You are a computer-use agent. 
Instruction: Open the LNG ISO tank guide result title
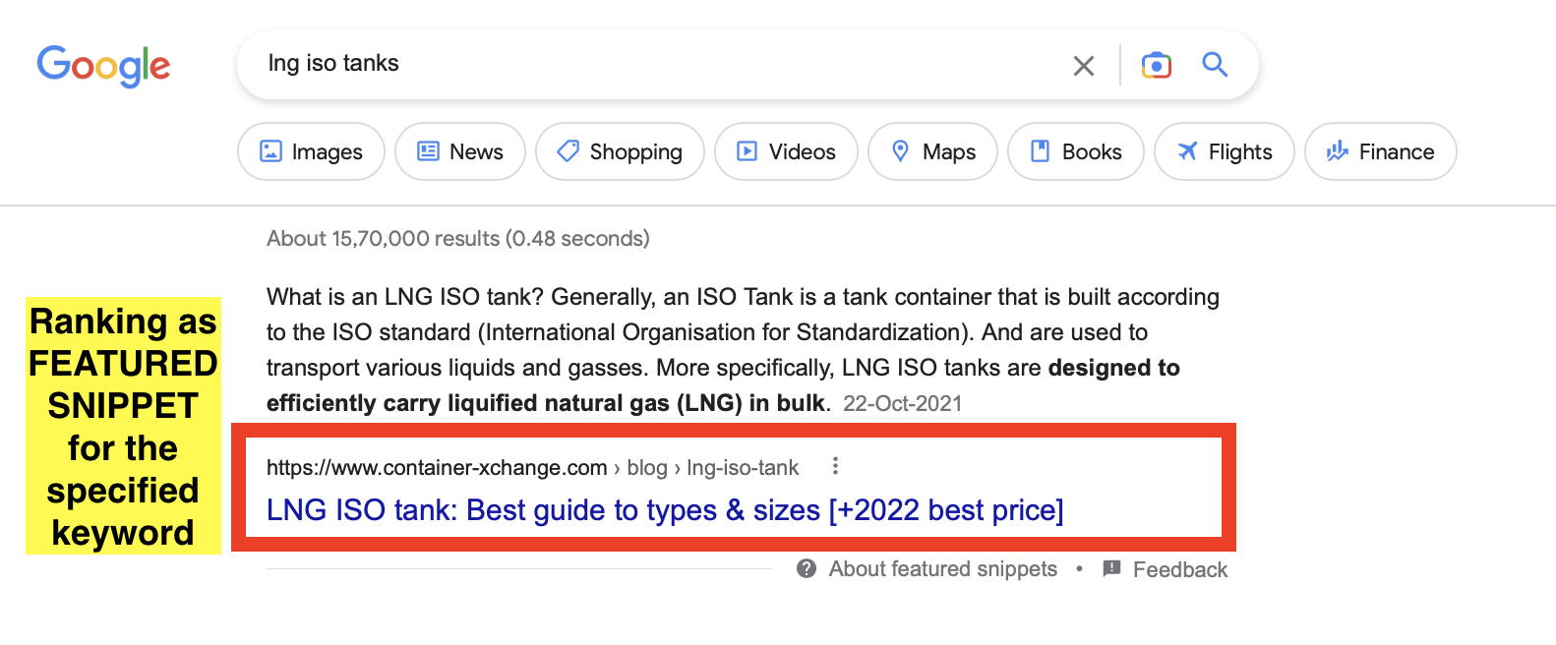(x=665, y=510)
